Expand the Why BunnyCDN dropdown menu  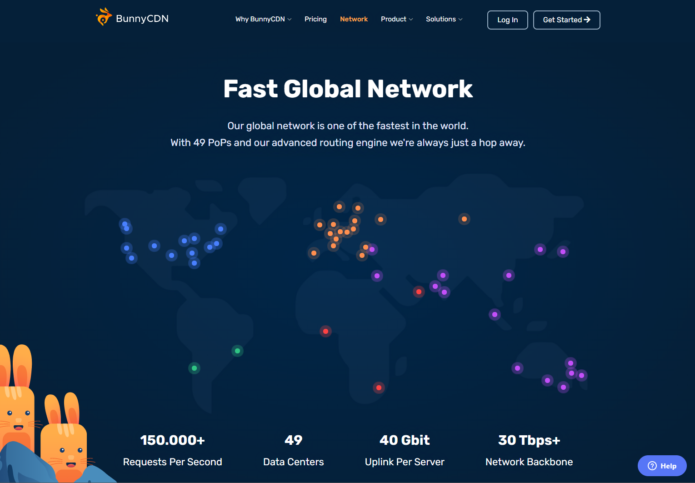263,19
